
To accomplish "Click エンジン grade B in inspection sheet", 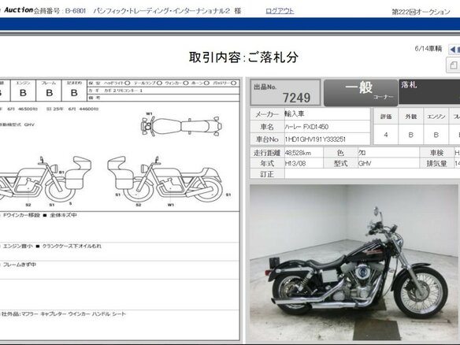I will pyautogui.click(x=23, y=93).
